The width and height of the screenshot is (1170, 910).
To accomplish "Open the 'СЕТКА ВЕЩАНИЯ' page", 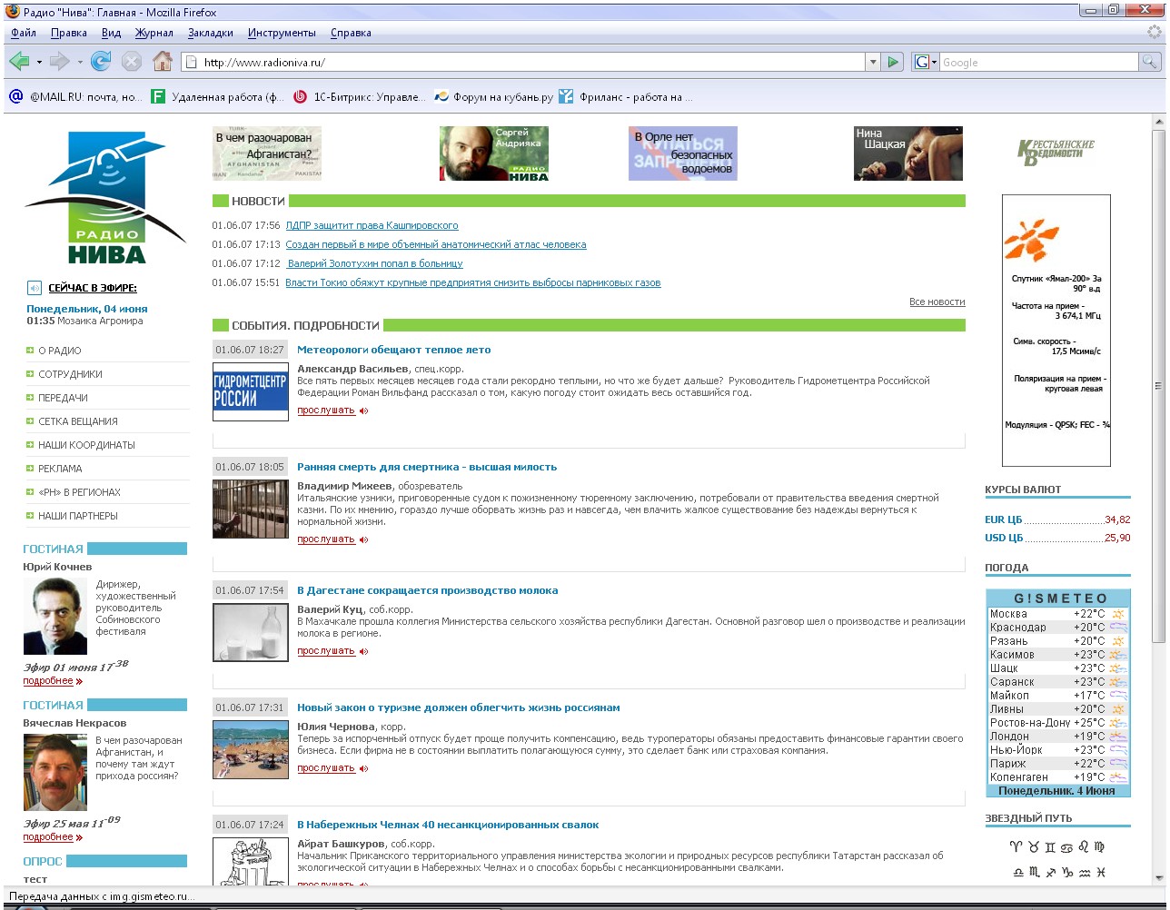I will coord(78,421).
